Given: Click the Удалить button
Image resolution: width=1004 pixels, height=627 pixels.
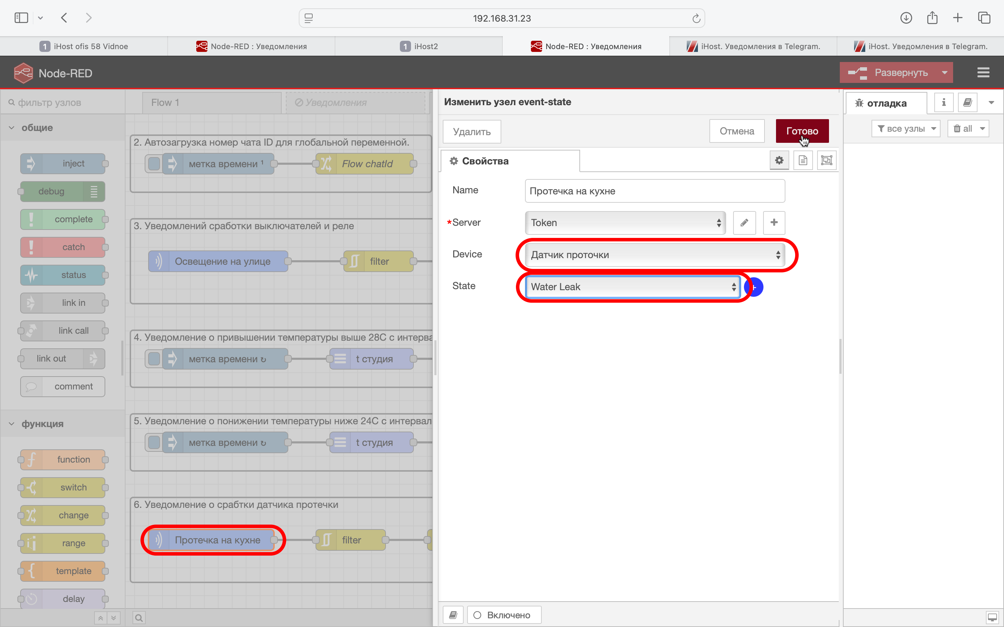Looking at the screenshot, I should 472,132.
